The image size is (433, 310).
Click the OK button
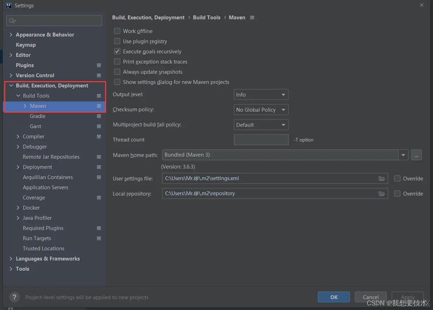[334, 297]
